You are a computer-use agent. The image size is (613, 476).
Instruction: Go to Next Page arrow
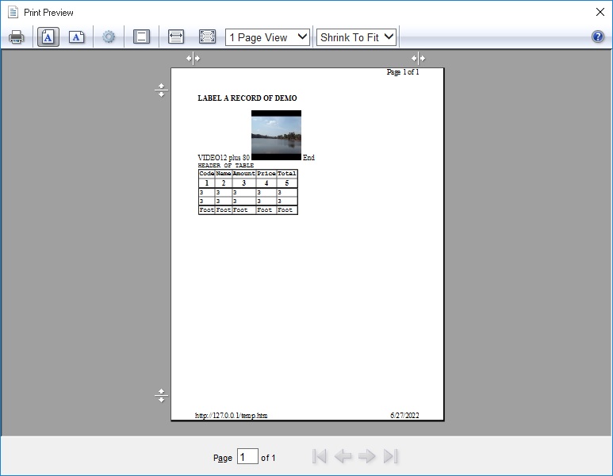(x=366, y=456)
